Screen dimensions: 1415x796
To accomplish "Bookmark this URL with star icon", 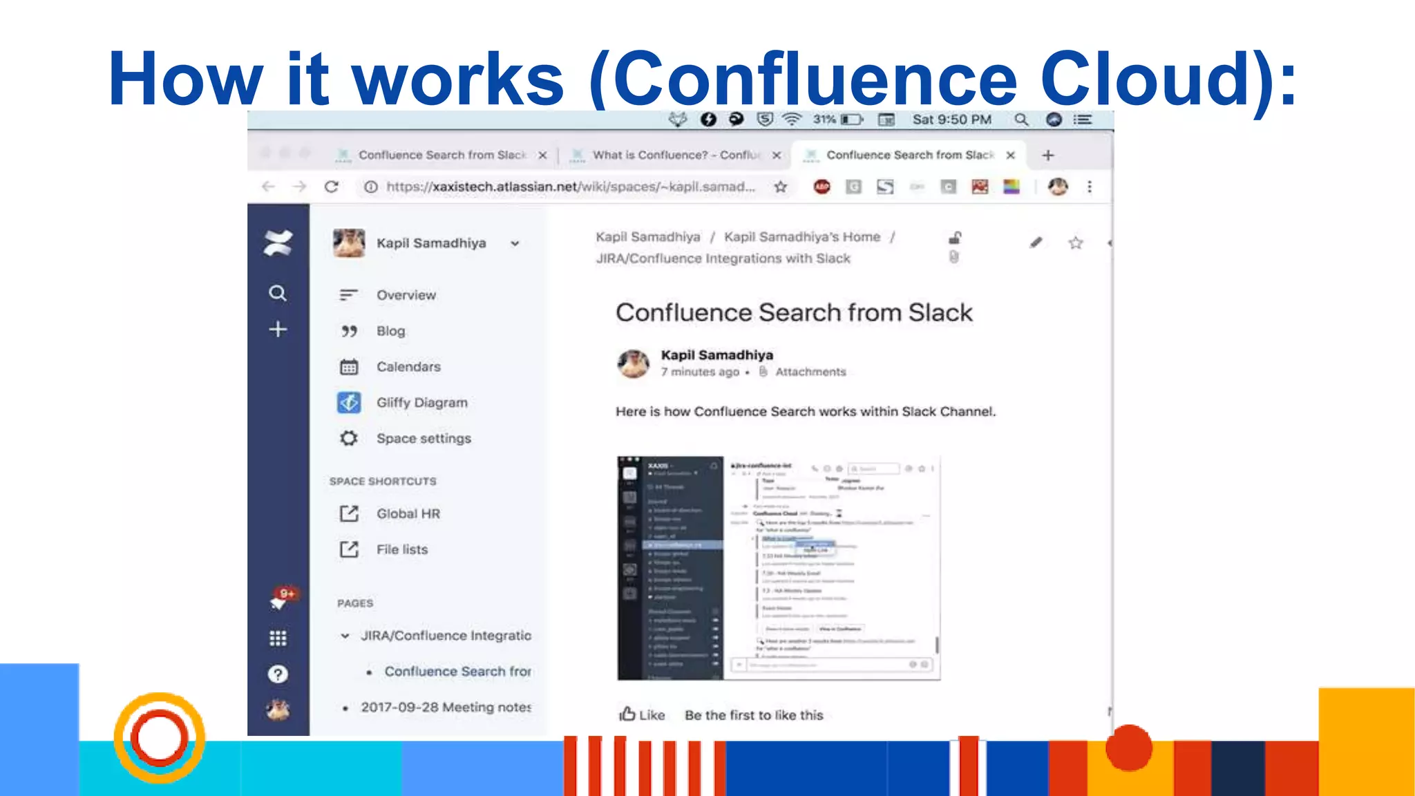I will pos(781,187).
